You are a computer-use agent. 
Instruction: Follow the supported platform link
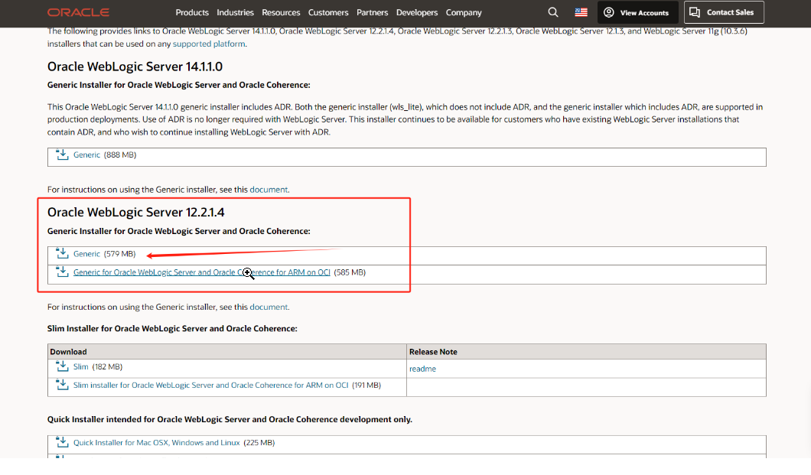pos(209,44)
